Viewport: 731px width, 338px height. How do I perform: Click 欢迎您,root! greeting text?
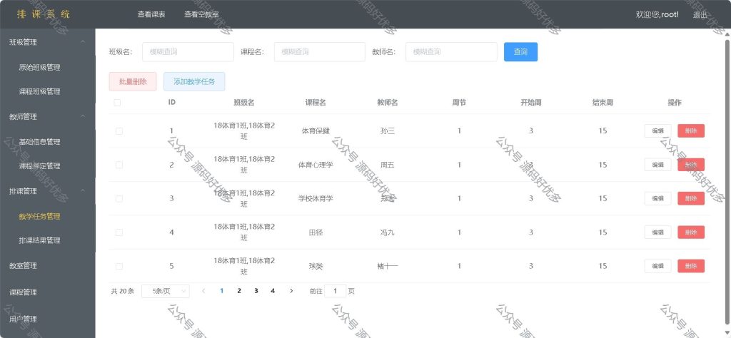657,14
